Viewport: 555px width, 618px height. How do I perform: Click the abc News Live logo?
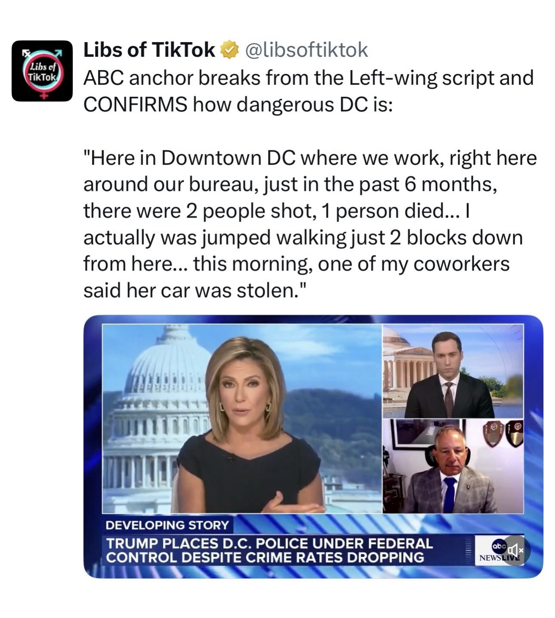[498, 550]
